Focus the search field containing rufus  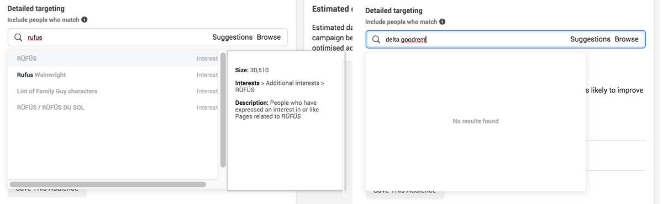coord(148,37)
